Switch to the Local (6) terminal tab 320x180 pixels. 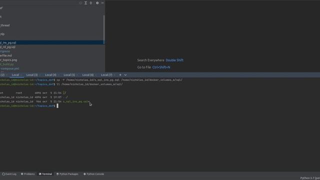(88, 75)
